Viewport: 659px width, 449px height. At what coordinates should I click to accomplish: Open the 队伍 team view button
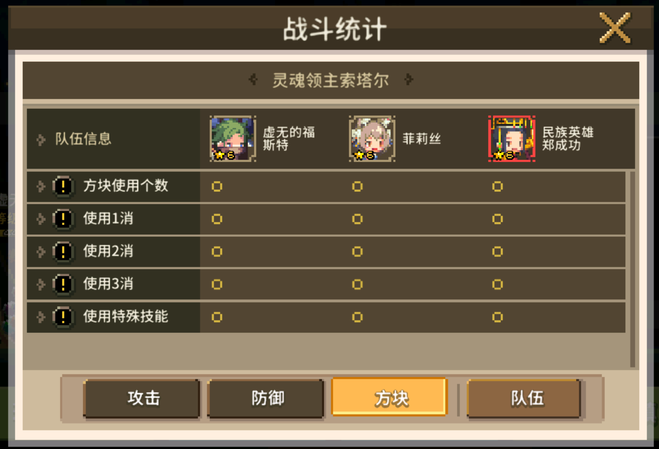(526, 399)
